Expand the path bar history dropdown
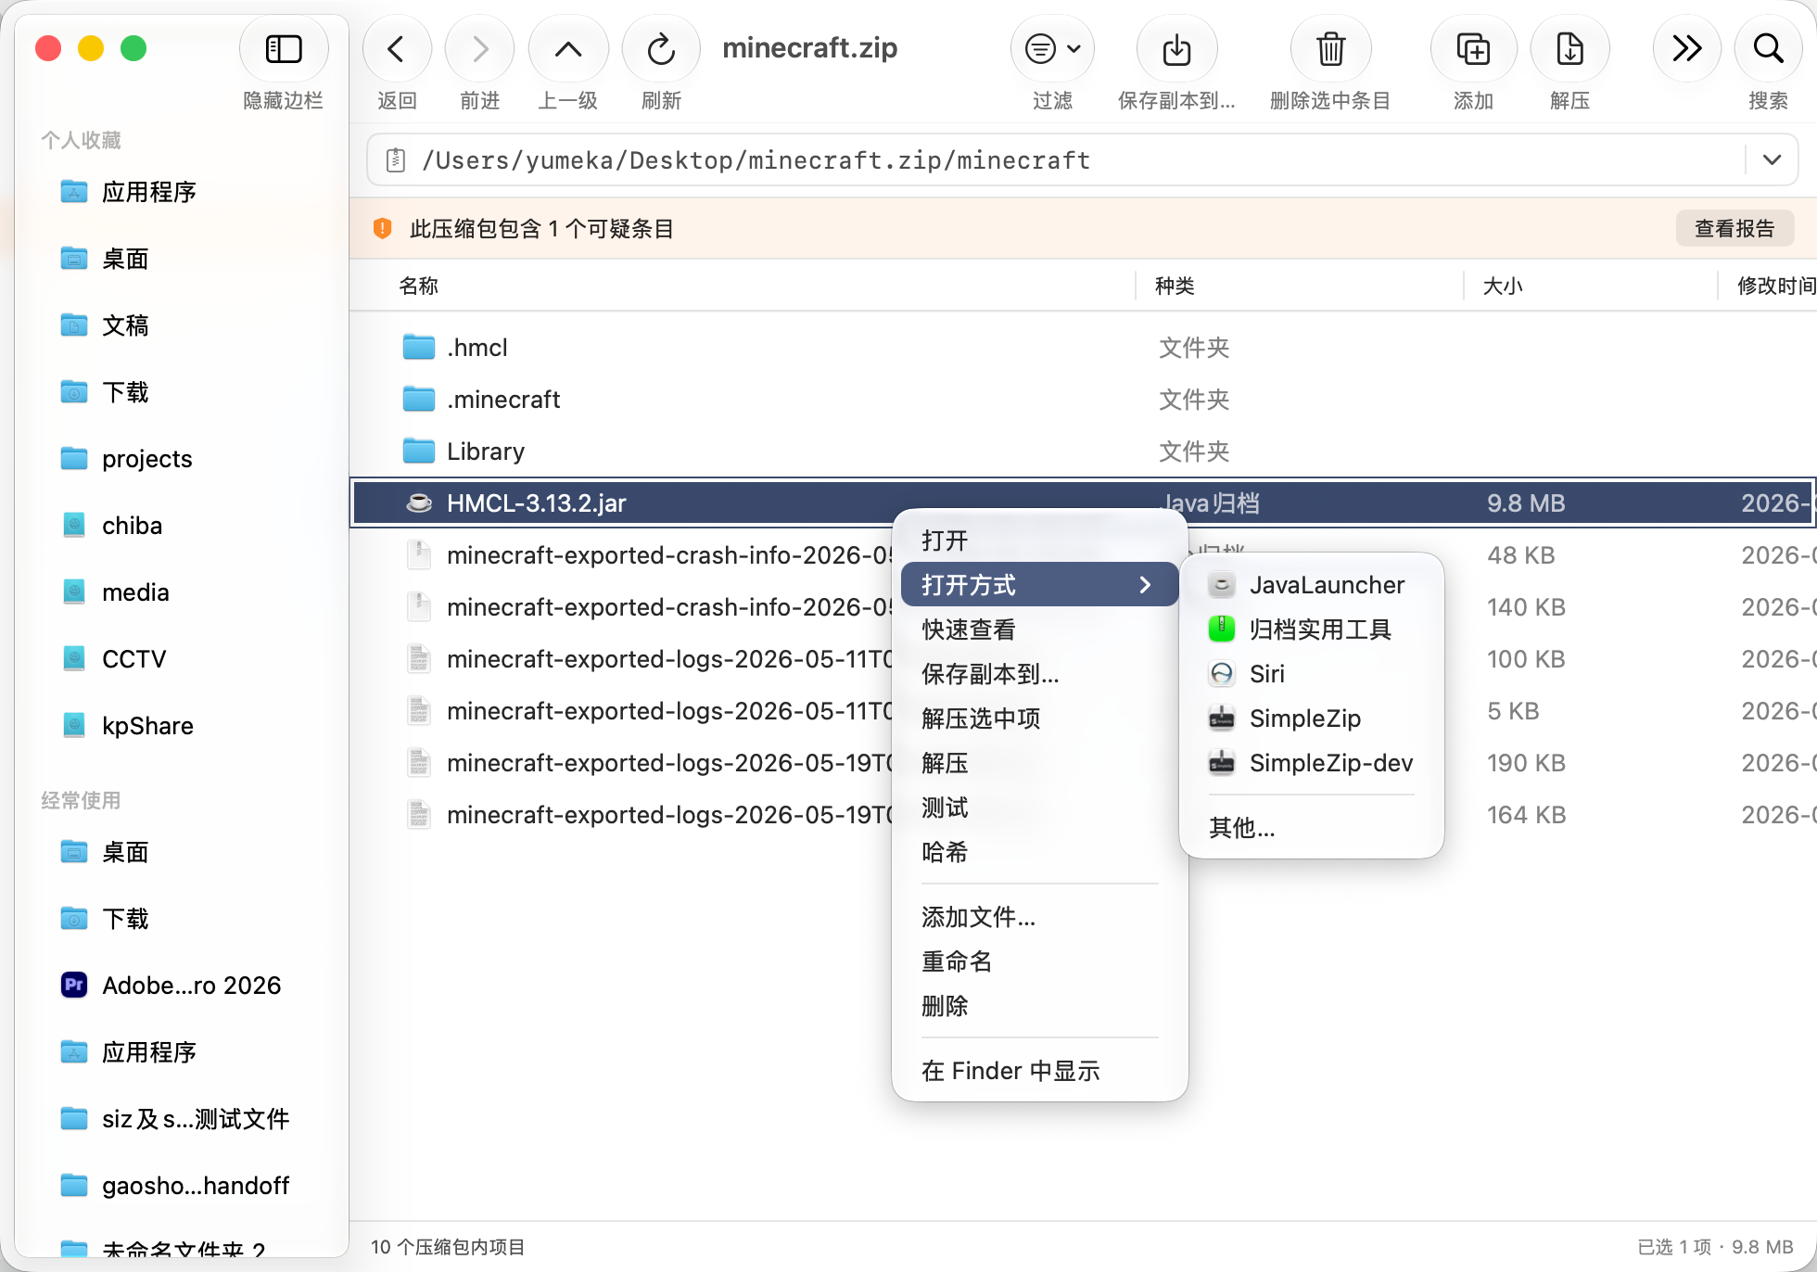 1772,160
